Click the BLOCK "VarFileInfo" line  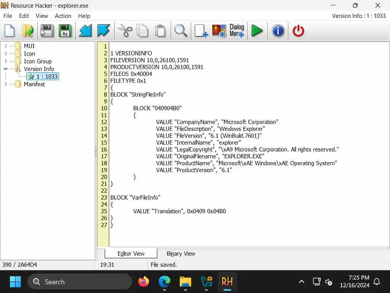pyautogui.click(x=135, y=198)
